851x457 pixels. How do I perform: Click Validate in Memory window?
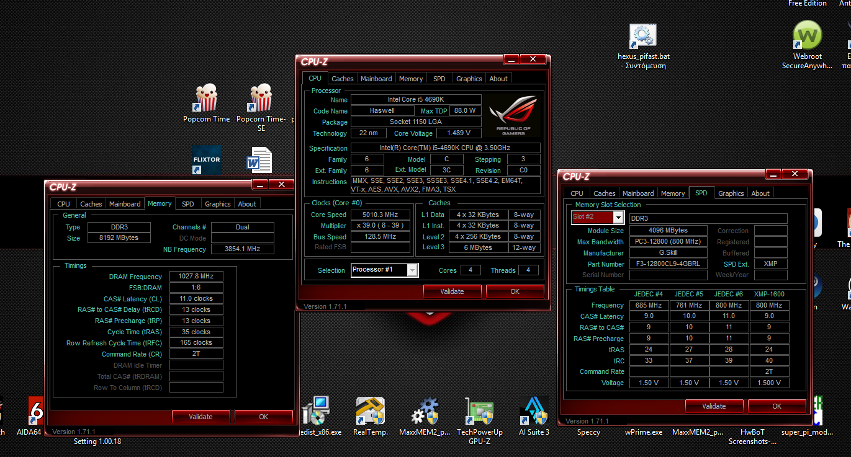[200, 417]
